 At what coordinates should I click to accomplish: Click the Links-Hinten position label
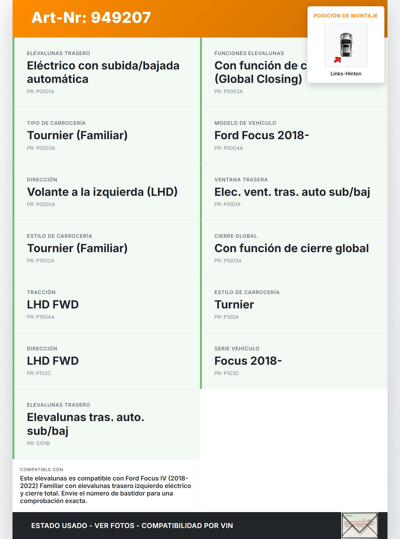[x=346, y=74]
